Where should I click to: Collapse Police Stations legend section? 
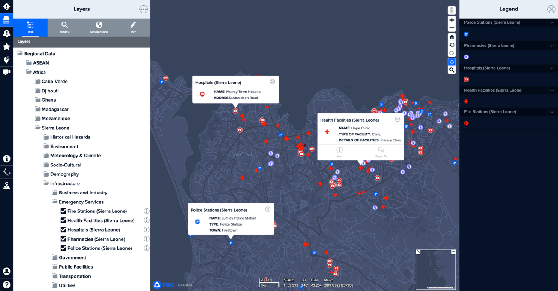[552, 22]
